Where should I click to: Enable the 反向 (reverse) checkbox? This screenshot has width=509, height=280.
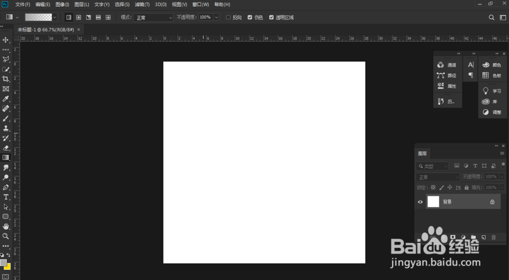[228, 17]
